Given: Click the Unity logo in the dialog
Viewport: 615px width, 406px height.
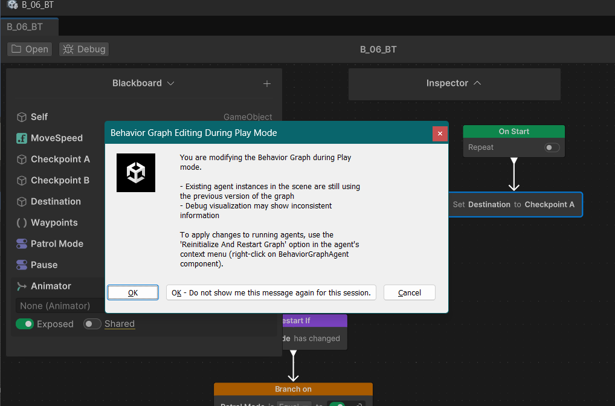Looking at the screenshot, I should (135, 172).
